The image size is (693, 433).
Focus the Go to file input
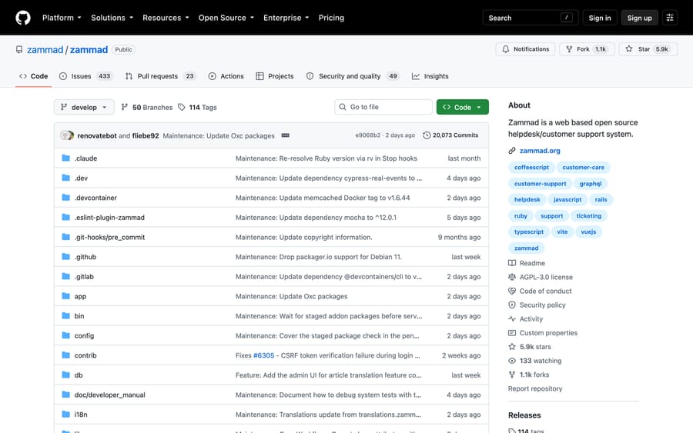click(x=383, y=107)
